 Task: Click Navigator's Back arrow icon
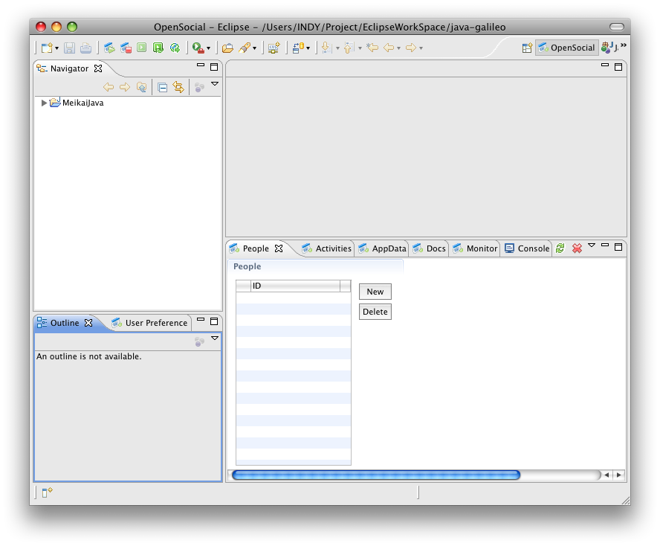[x=109, y=87]
